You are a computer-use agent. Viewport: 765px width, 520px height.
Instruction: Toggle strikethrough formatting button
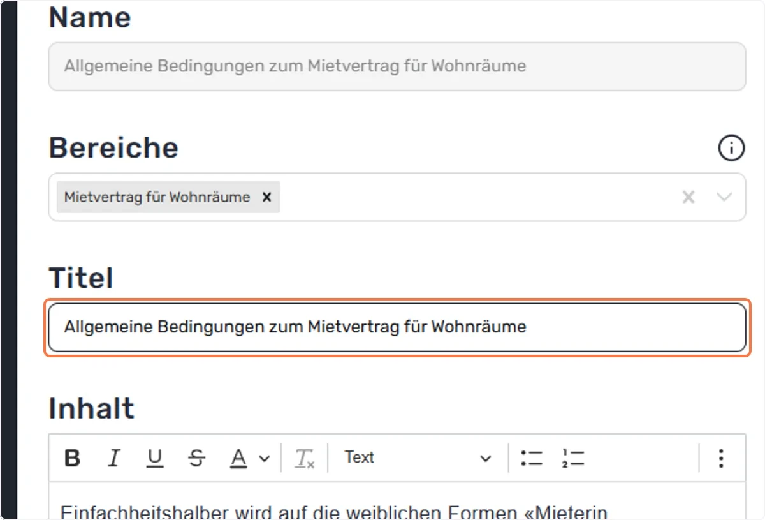click(197, 458)
